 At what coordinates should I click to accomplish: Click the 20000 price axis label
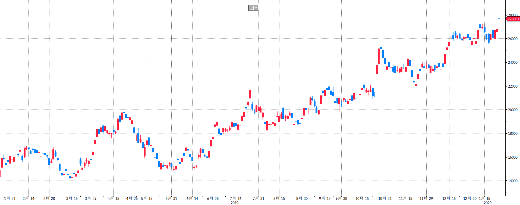pos(513,110)
